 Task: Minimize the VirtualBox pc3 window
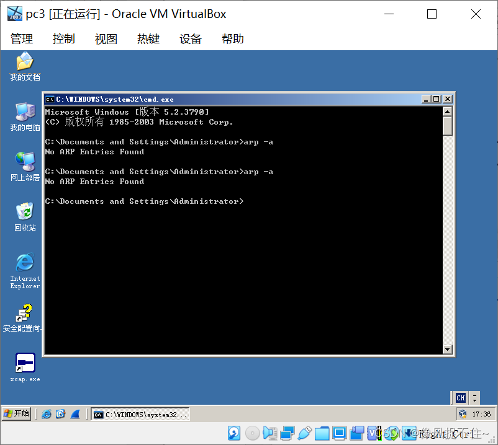[389, 14]
